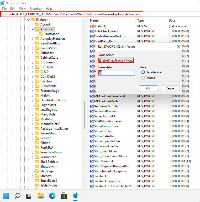This screenshot has height=202, width=200.
Task: Click the (Default) string value icon
Action: [92, 26]
